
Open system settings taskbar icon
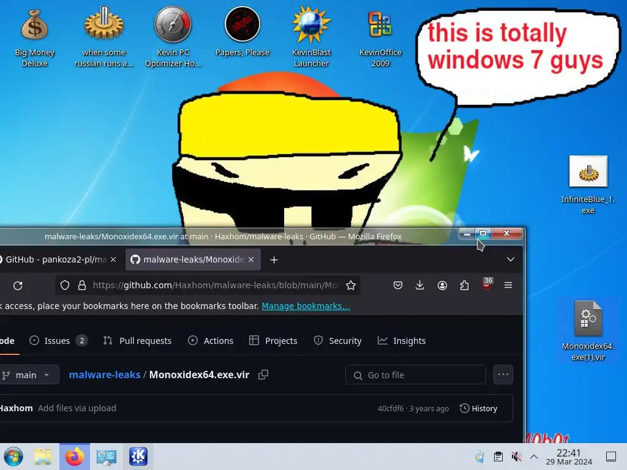pos(107,457)
